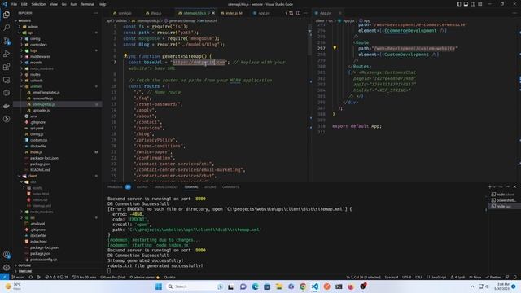Open File Explorer from the taskbar
This screenshot has height=293, width=521.
click(x=278, y=286)
